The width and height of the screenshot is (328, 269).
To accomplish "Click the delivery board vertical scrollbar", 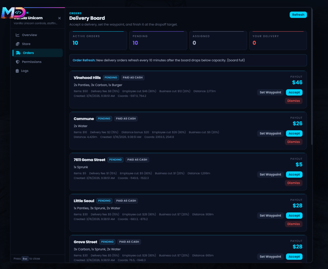I will point(312,77).
